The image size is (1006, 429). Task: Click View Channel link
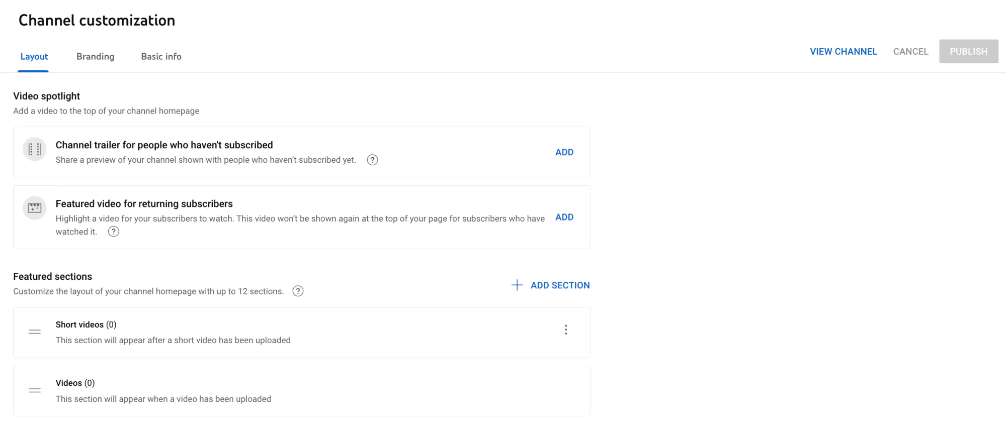(x=844, y=52)
